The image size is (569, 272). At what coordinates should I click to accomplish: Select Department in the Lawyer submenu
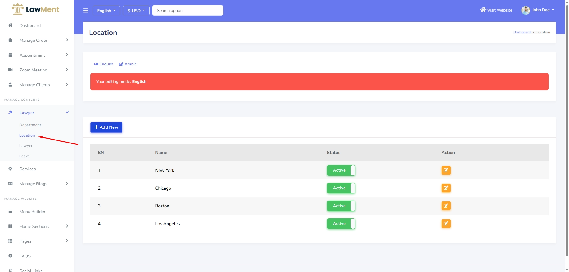(x=30, y=125)
